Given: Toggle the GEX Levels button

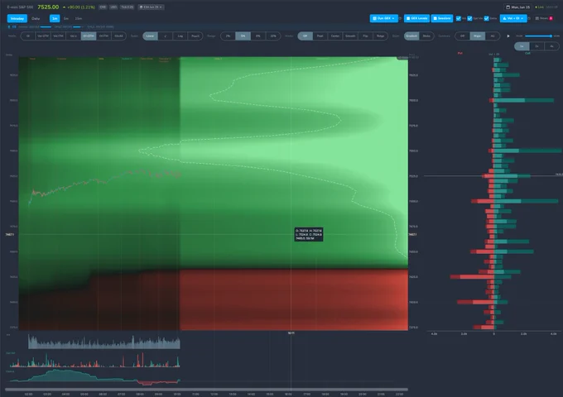Looking at the screenshot, I should coord(416,18).
